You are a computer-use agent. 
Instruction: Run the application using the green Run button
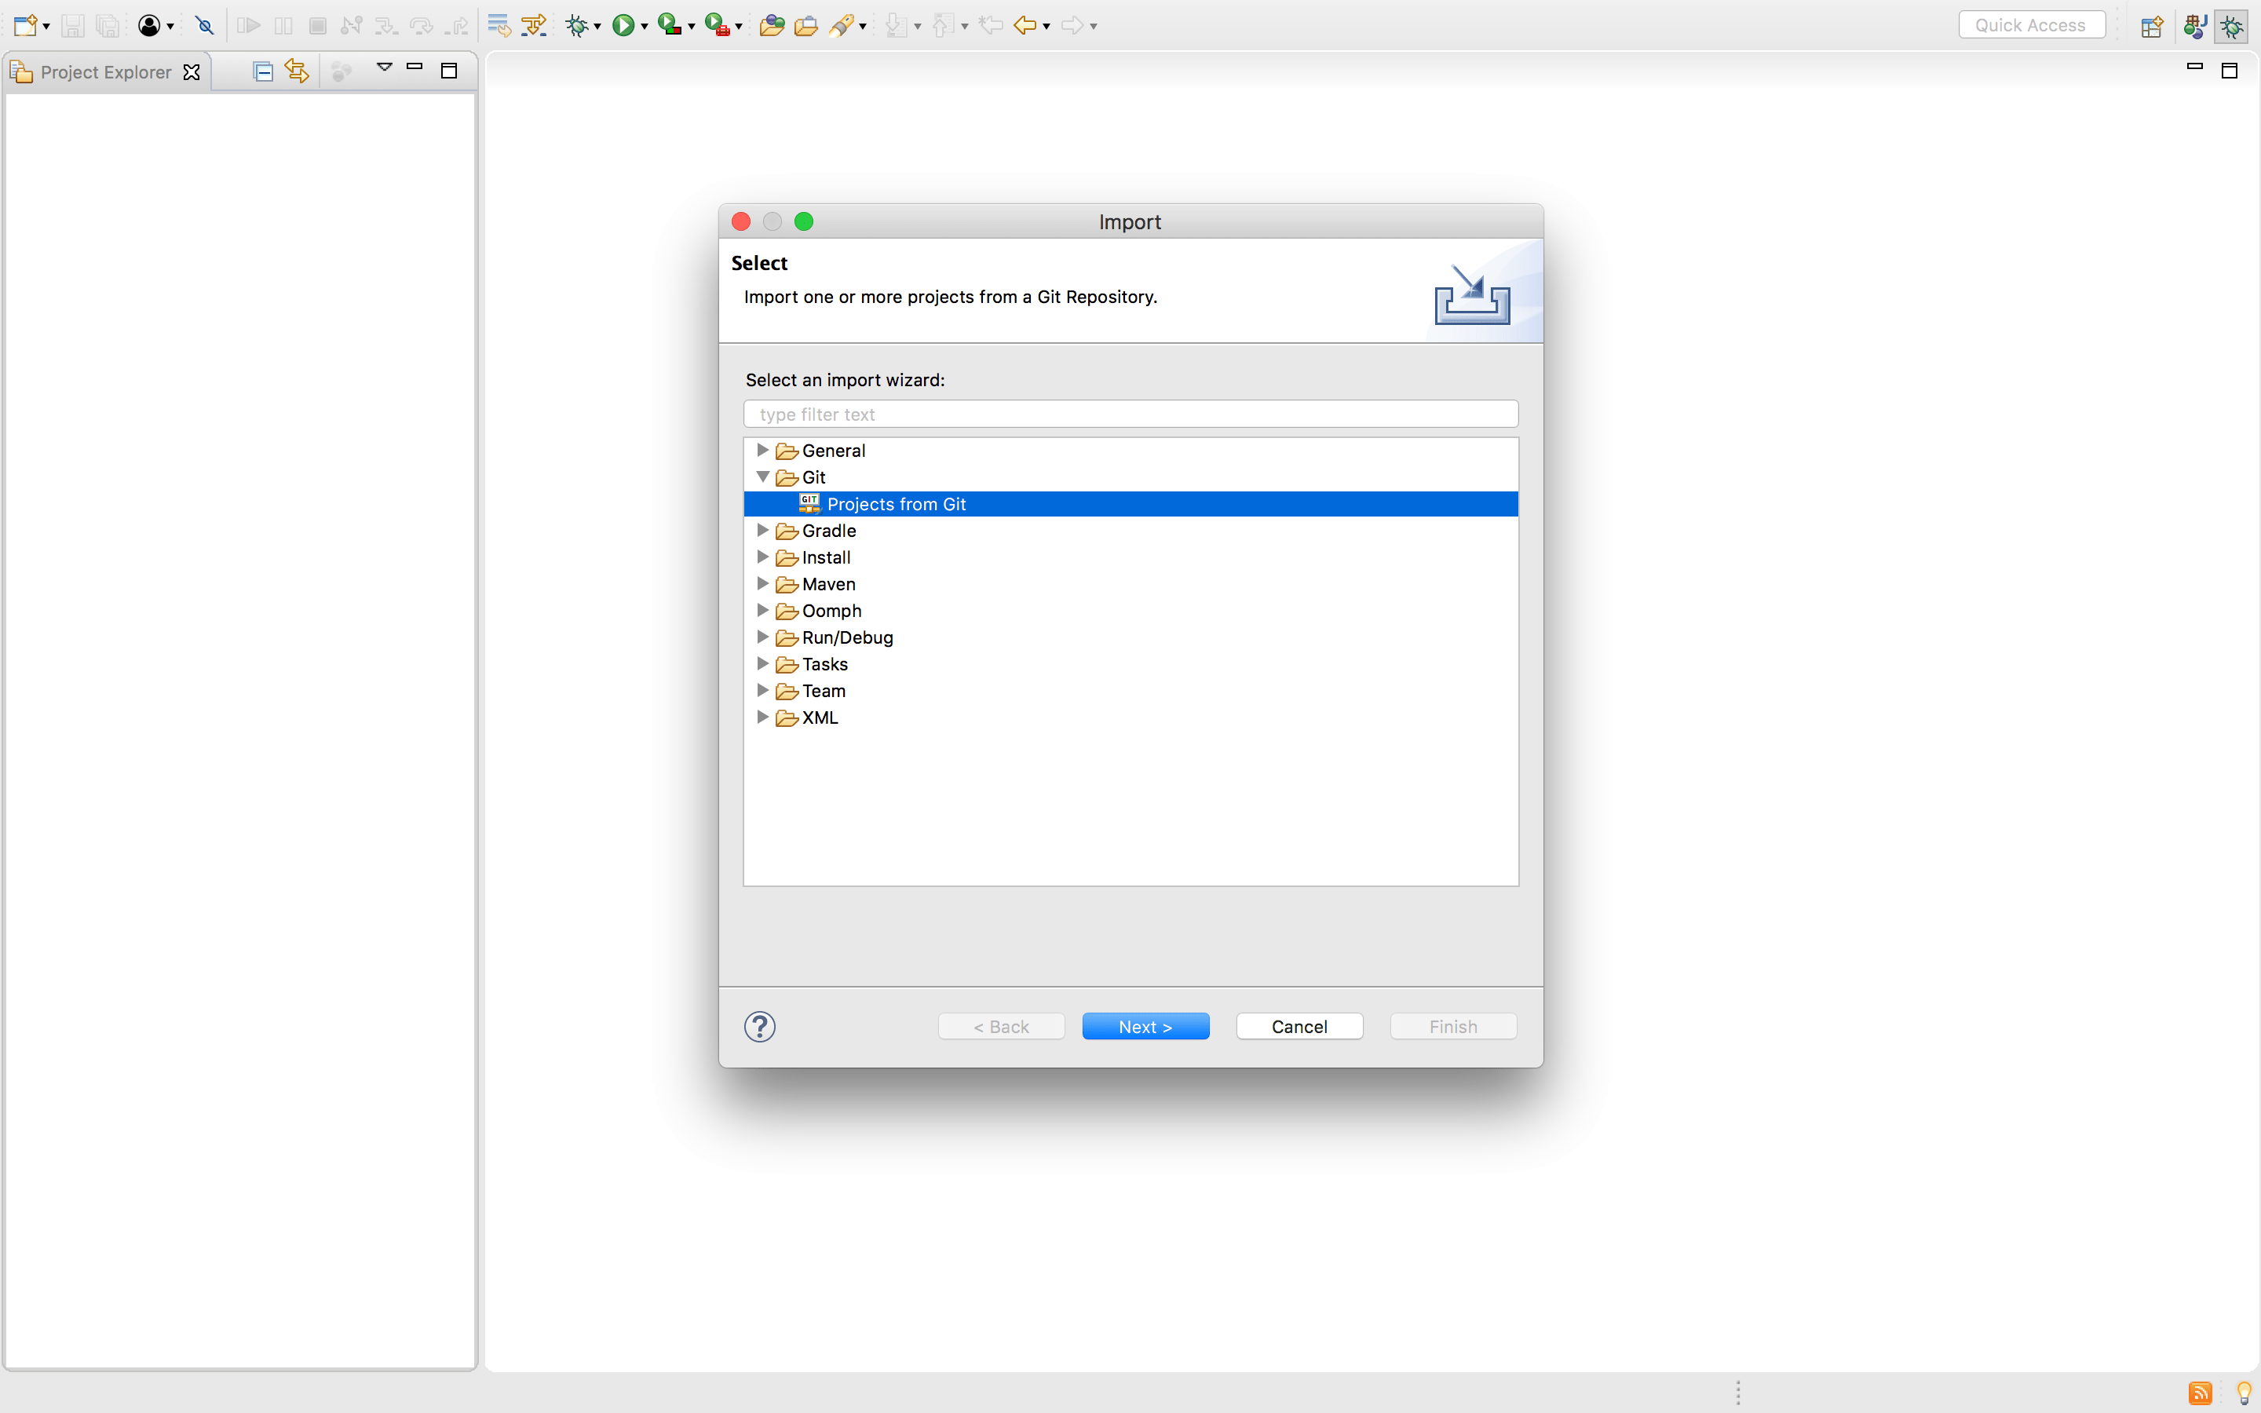(x=624, y=25)
